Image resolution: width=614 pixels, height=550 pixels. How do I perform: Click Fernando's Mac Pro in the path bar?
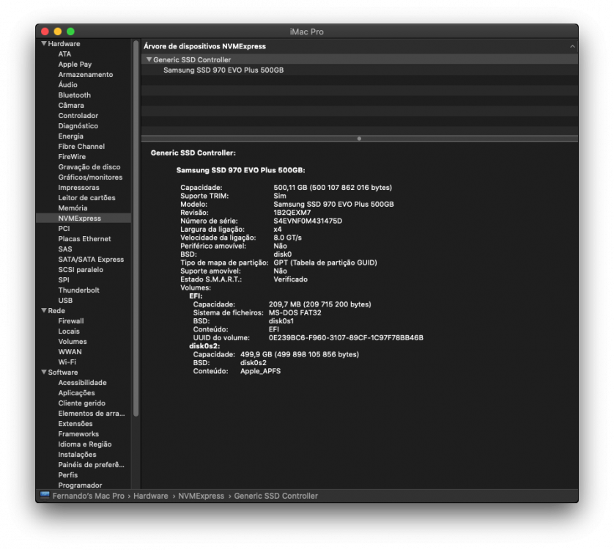pyautogui.click(x=88, y=496)
